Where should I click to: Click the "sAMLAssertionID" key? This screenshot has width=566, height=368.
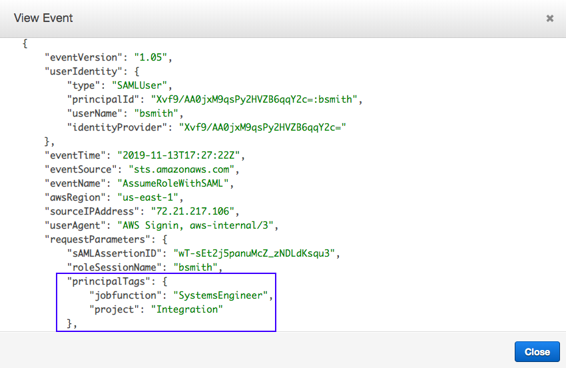pyautogui.click(x=115, y=253)
